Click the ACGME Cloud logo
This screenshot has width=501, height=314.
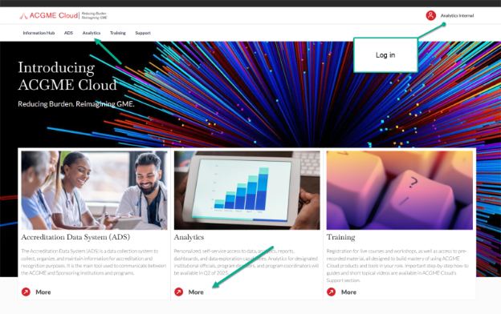[63, 16]
